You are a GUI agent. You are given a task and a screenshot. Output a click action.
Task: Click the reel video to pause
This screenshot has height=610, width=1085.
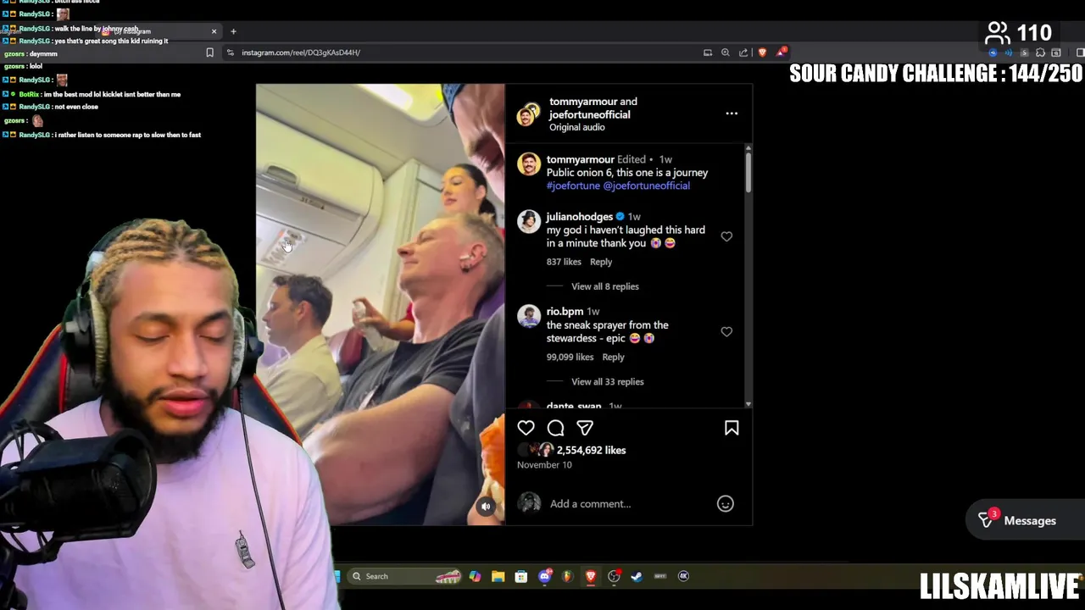tap(380, 305)
